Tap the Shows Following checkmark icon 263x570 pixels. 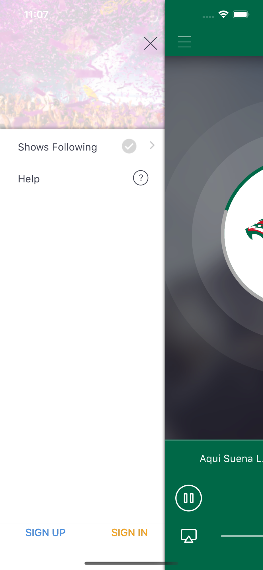coord(129,146)
